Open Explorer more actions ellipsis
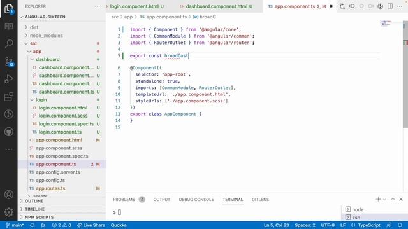Viewport: 408px width, 229px height. click(x=98, y=6)
